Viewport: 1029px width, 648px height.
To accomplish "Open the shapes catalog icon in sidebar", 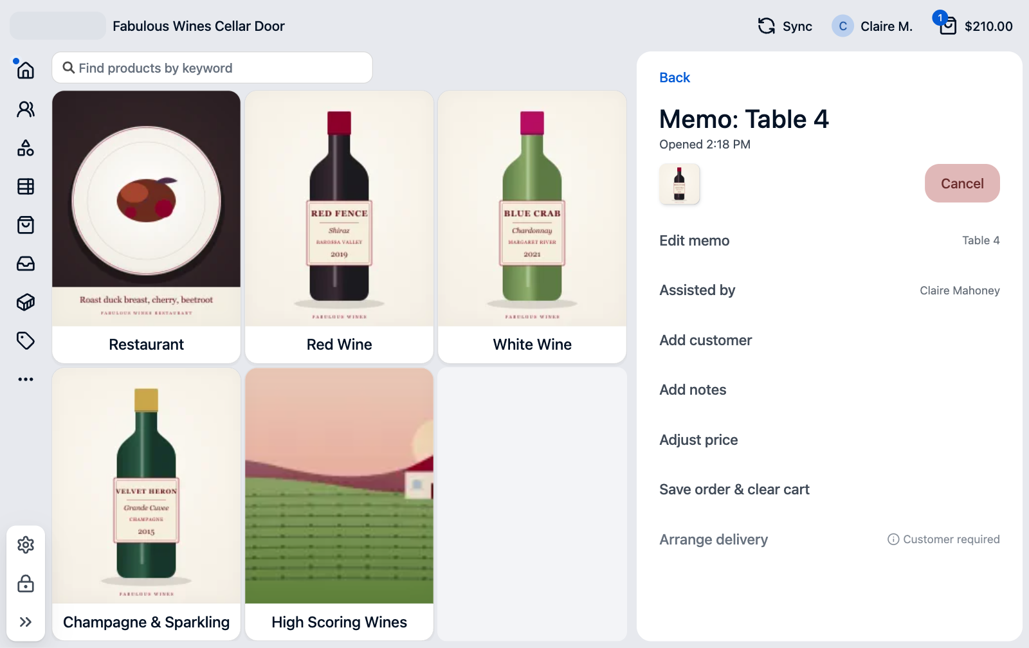I will 26,148.
